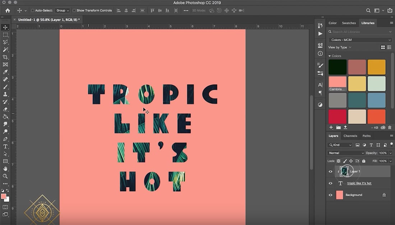This screenshot has height=225, width=395.
Task: Select the Horizontal Type tool
Action: click(x=5, y=147)
